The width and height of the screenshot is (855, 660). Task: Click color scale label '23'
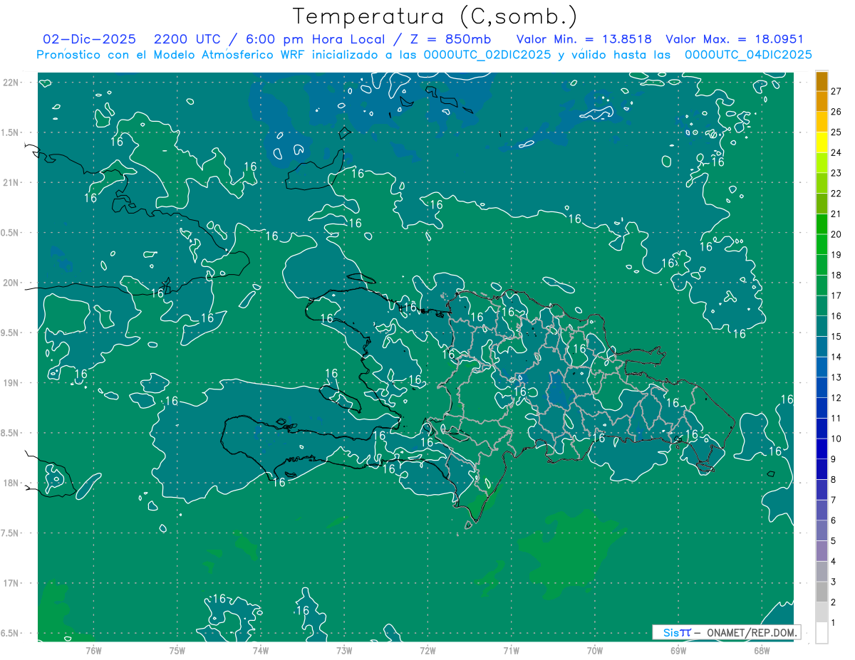[x=836, y=173]
